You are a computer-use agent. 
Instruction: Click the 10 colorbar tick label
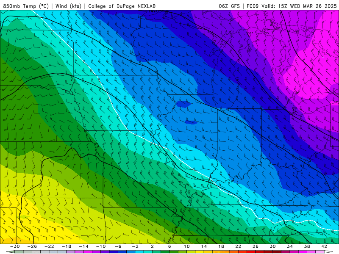(187, 246)
